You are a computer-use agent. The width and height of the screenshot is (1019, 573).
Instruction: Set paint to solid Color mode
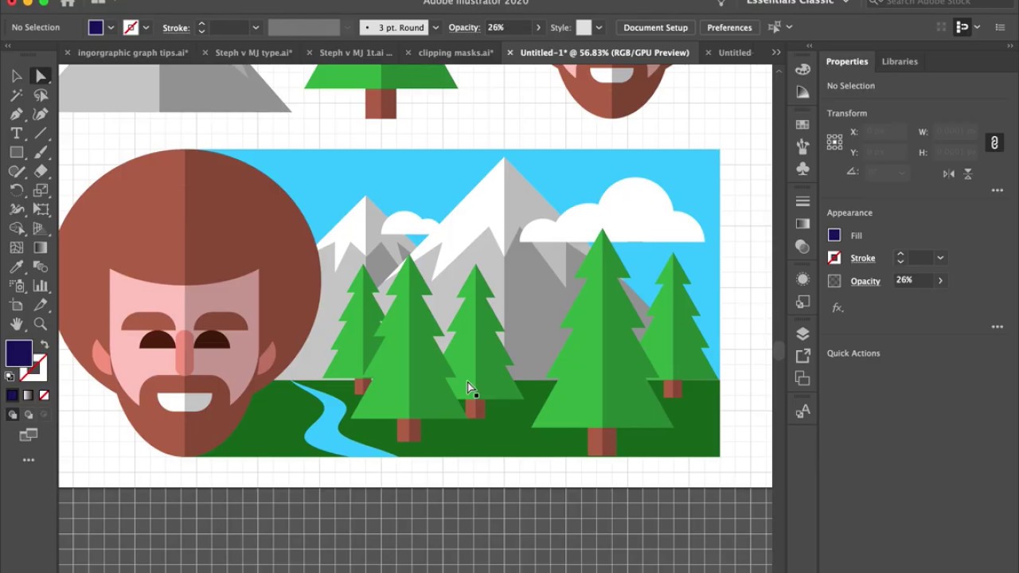[x=12, y=396]
